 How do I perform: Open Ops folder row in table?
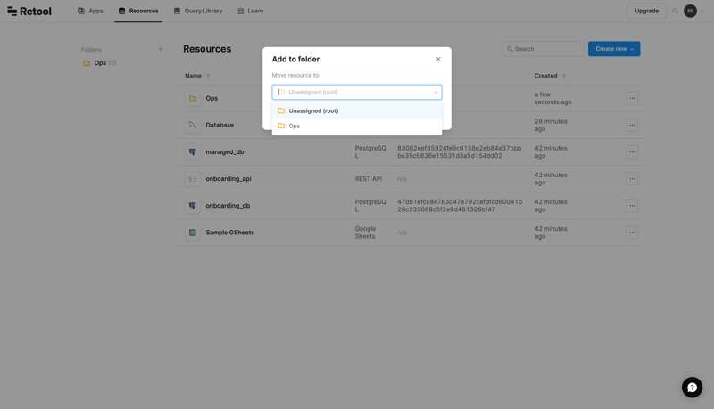click(x=212, y=98)
